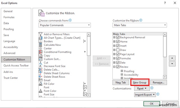This screenshot has height=108, width=180.
Task: Click the Borders grid icon
Action: click(x=40, y=41)
